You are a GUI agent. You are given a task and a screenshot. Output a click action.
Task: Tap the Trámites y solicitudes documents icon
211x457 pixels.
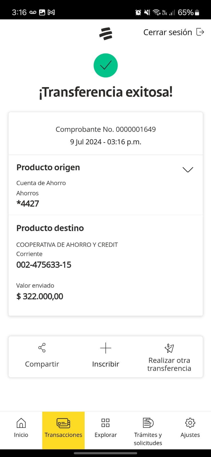[148, 423]
